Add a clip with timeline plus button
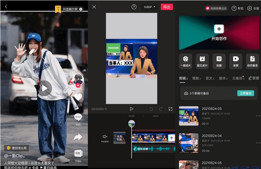This screenshot has width=261, height=169. pos(171,138)
